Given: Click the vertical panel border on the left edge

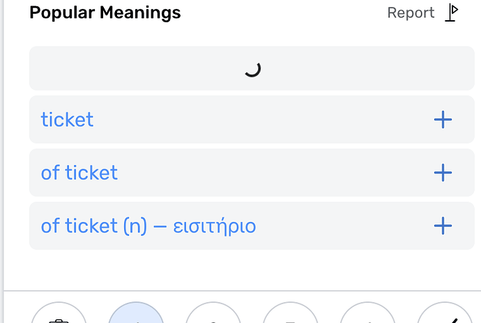Looking at the screenshot, I should pos(3,161).
